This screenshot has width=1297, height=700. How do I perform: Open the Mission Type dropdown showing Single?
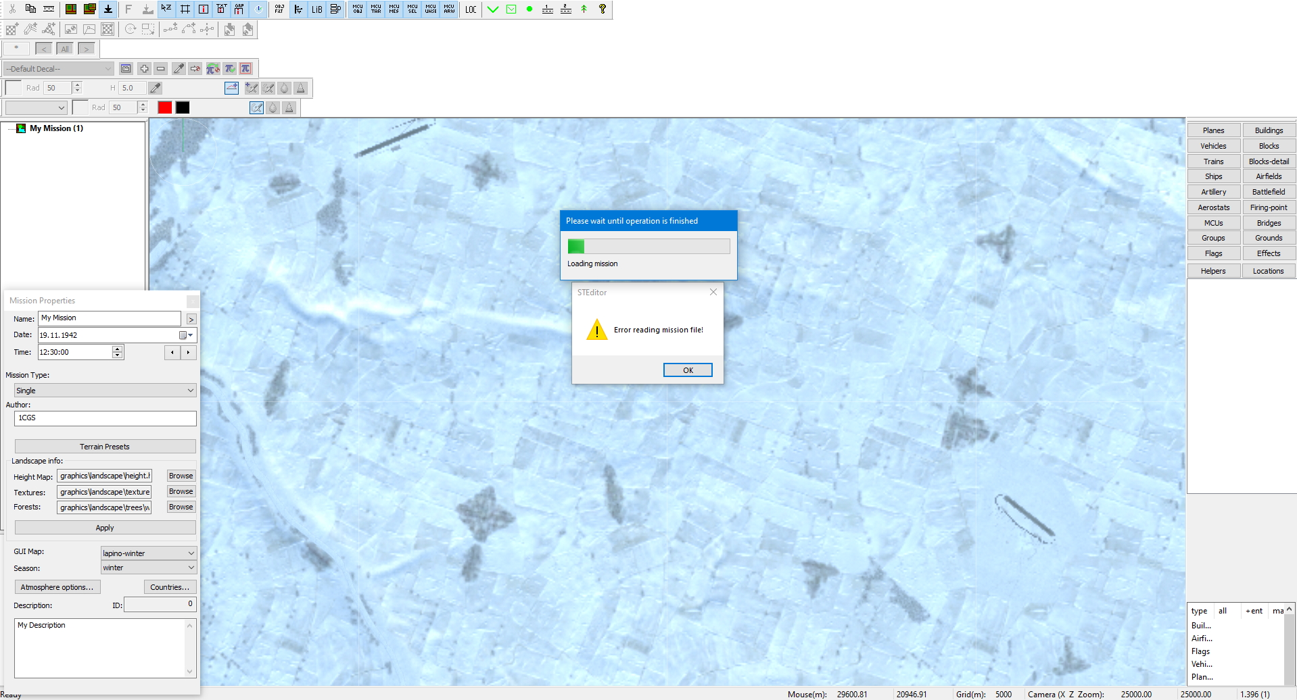pos(105,391)
